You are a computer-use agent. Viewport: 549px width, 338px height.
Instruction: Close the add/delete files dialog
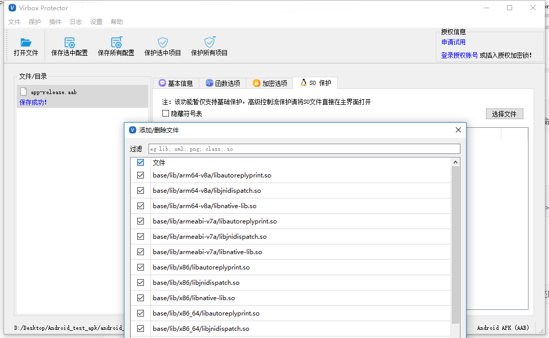pyautogui.click(x=458, y=130)
